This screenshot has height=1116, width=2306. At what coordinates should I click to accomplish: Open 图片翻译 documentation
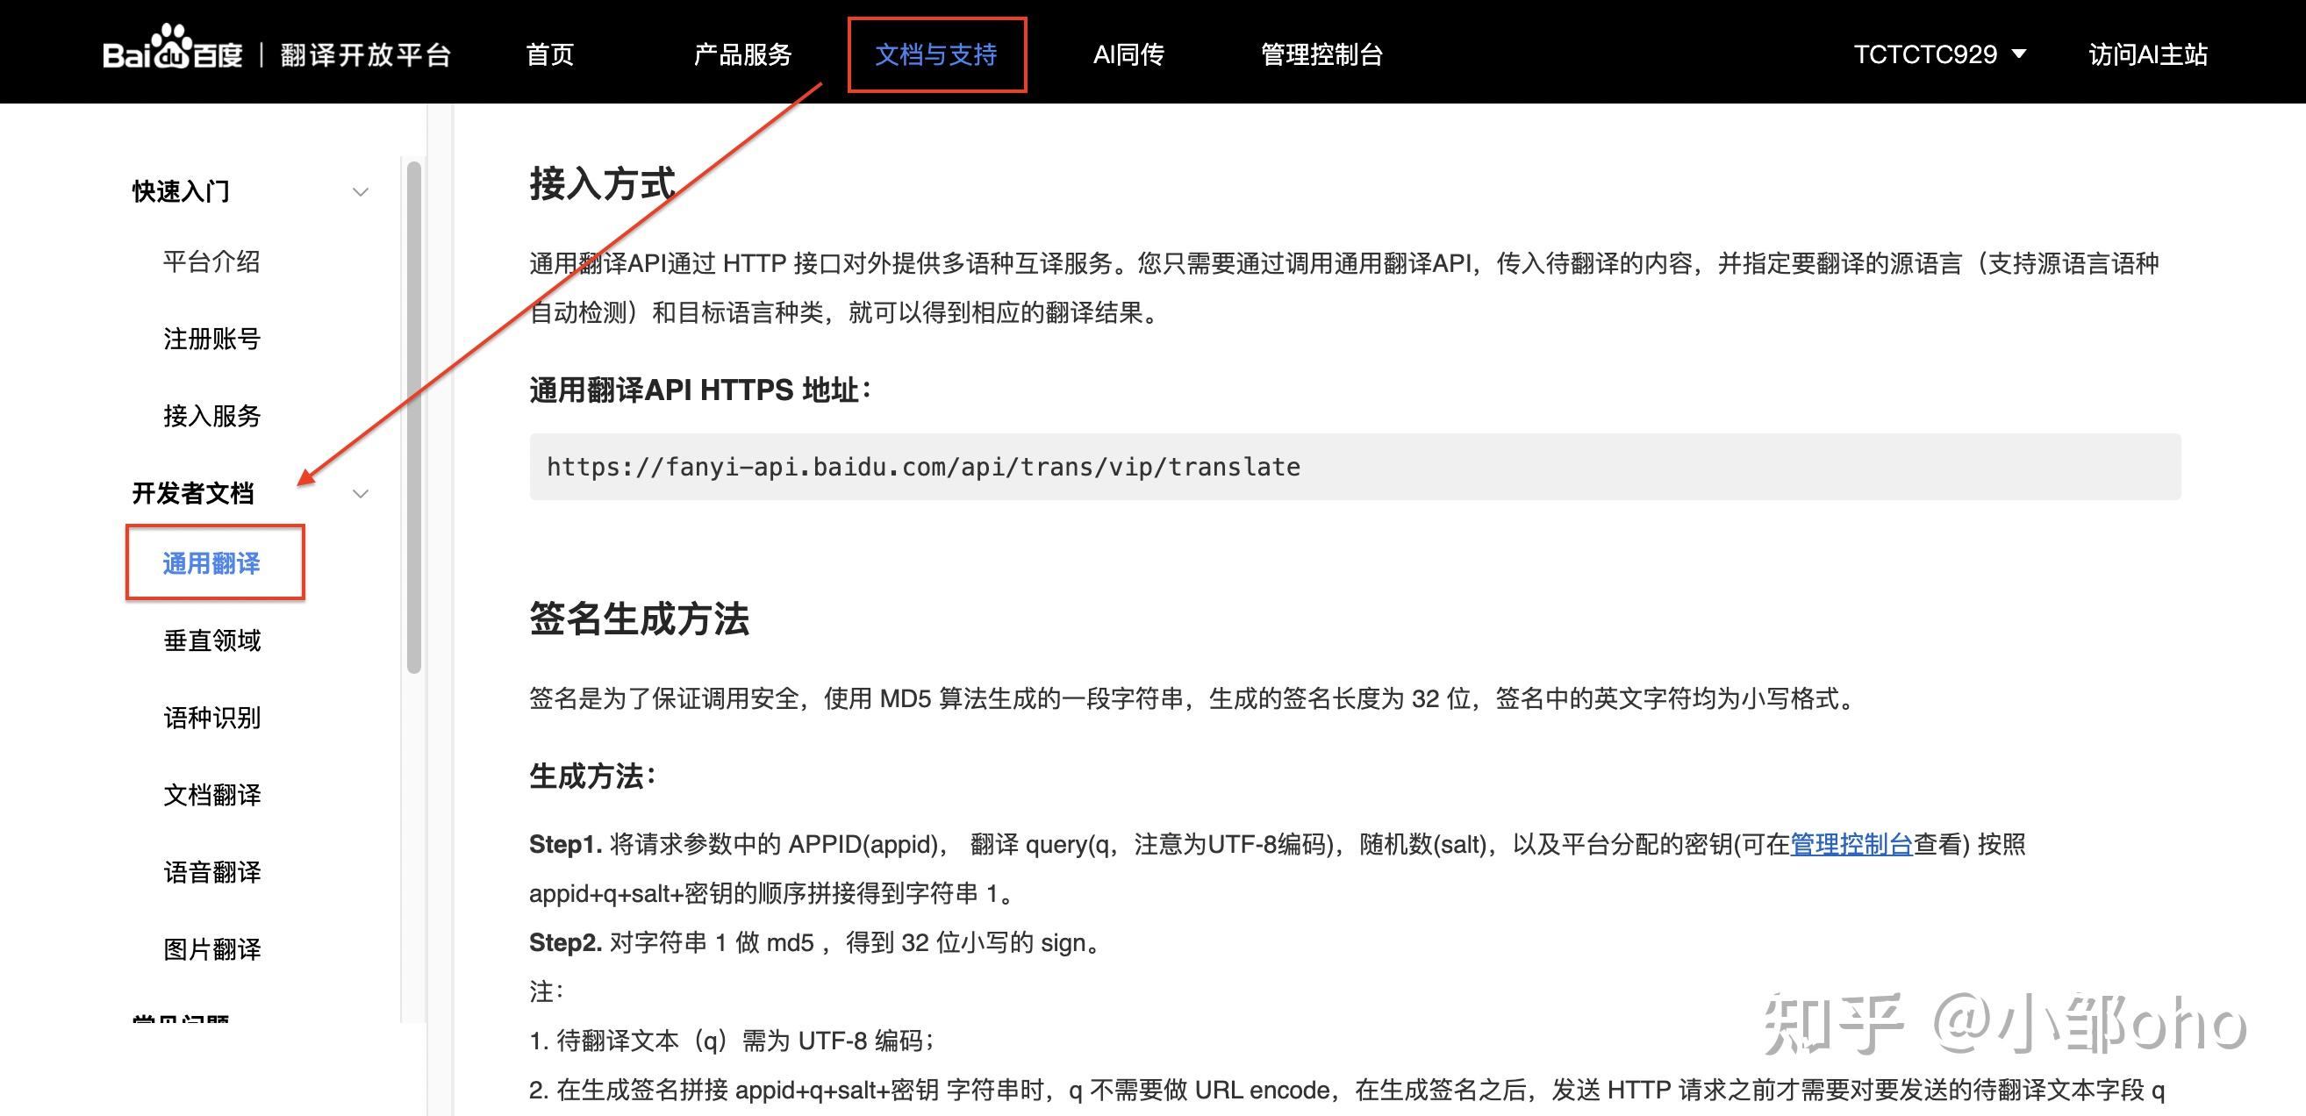pos(211,949)
